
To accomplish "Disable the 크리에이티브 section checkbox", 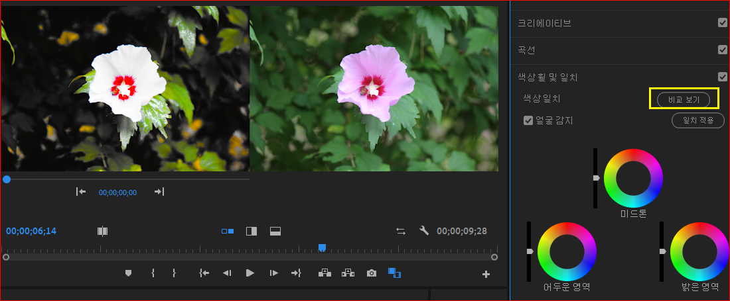I will pos(723,22).
